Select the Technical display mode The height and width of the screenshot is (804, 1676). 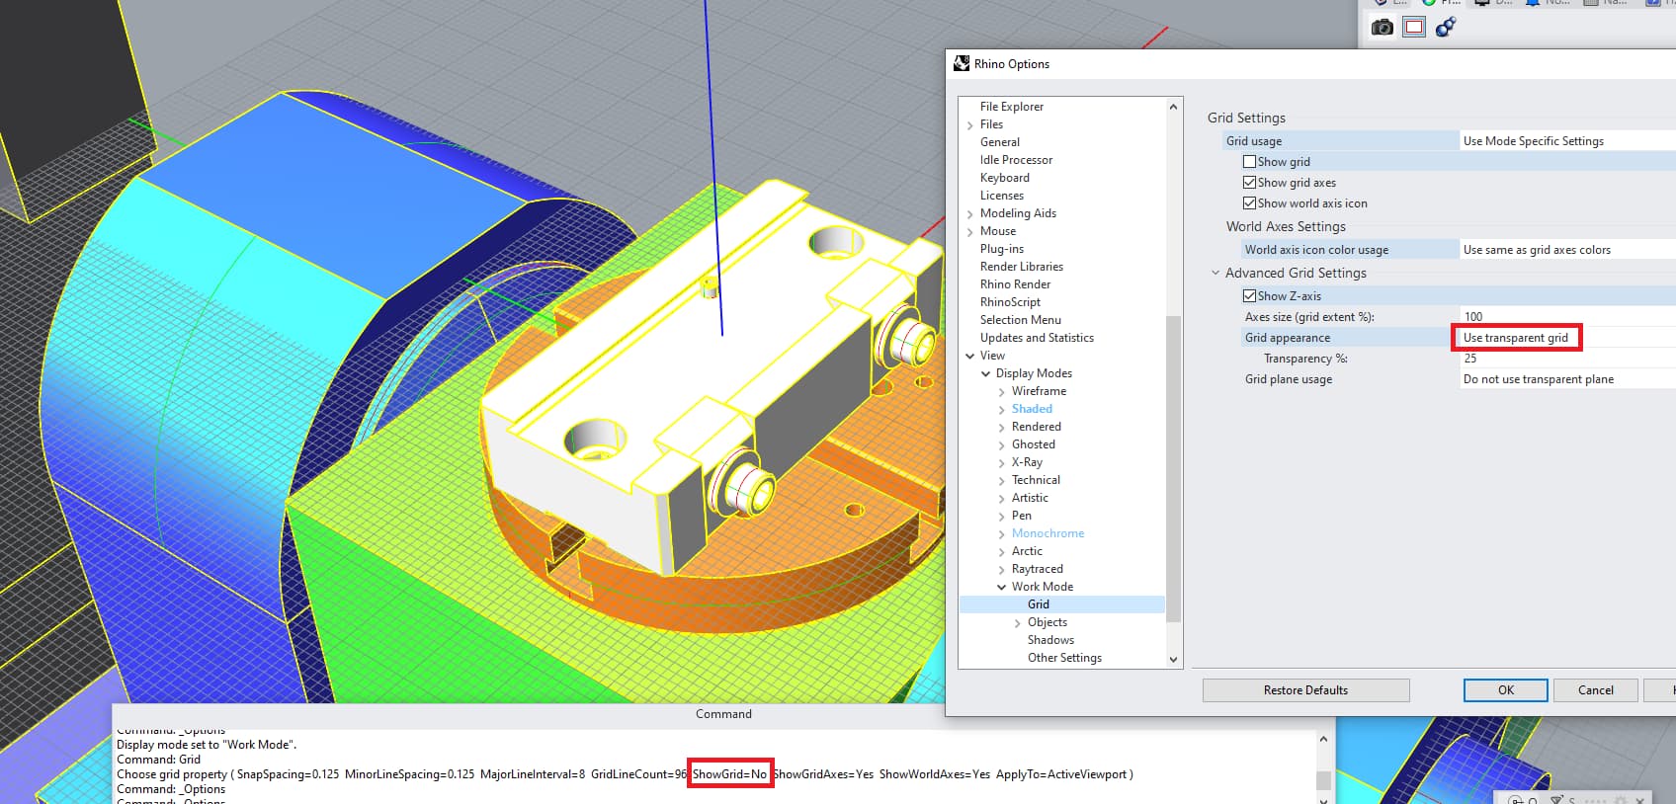click(1036, 480)
